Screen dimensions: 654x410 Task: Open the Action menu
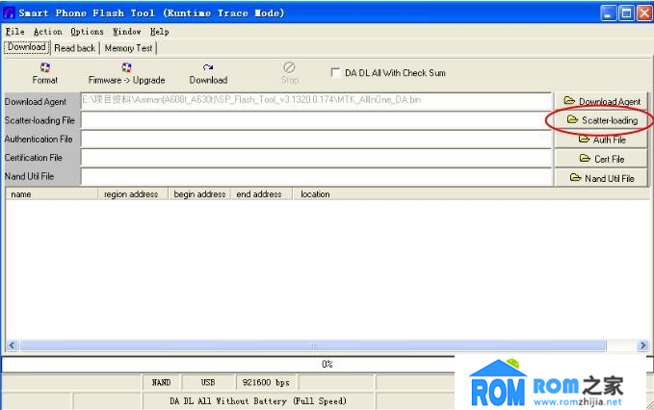(x=47, y=32)
